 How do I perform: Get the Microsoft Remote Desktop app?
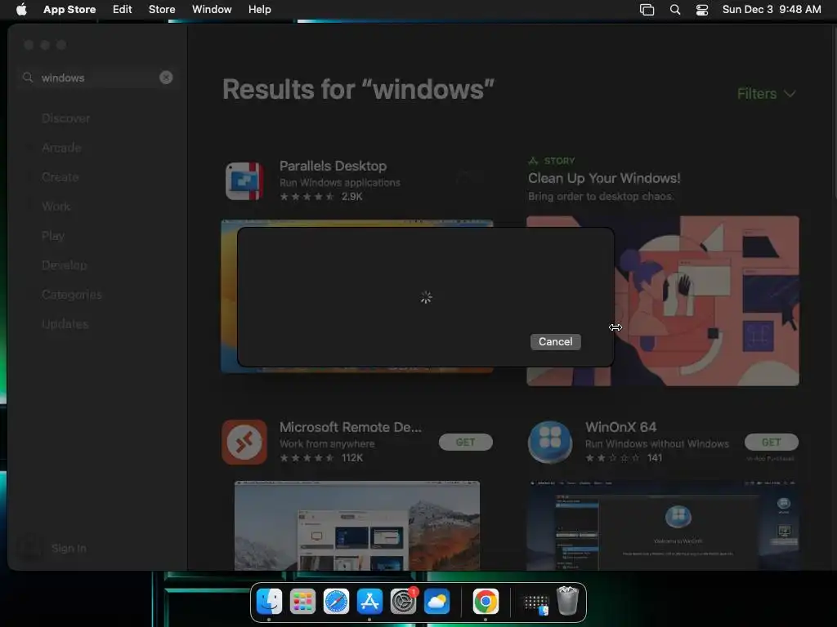465,442
